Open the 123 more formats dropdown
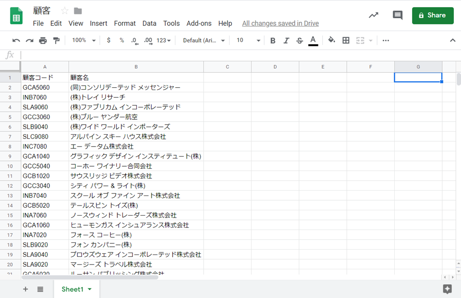The width and height of the screenshot is (461, 298). (163, 40)
